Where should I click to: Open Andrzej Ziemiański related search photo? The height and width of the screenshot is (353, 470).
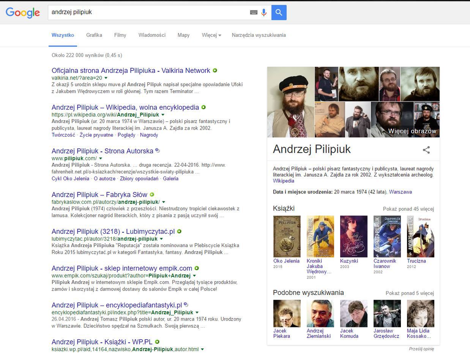coord(320,314)
